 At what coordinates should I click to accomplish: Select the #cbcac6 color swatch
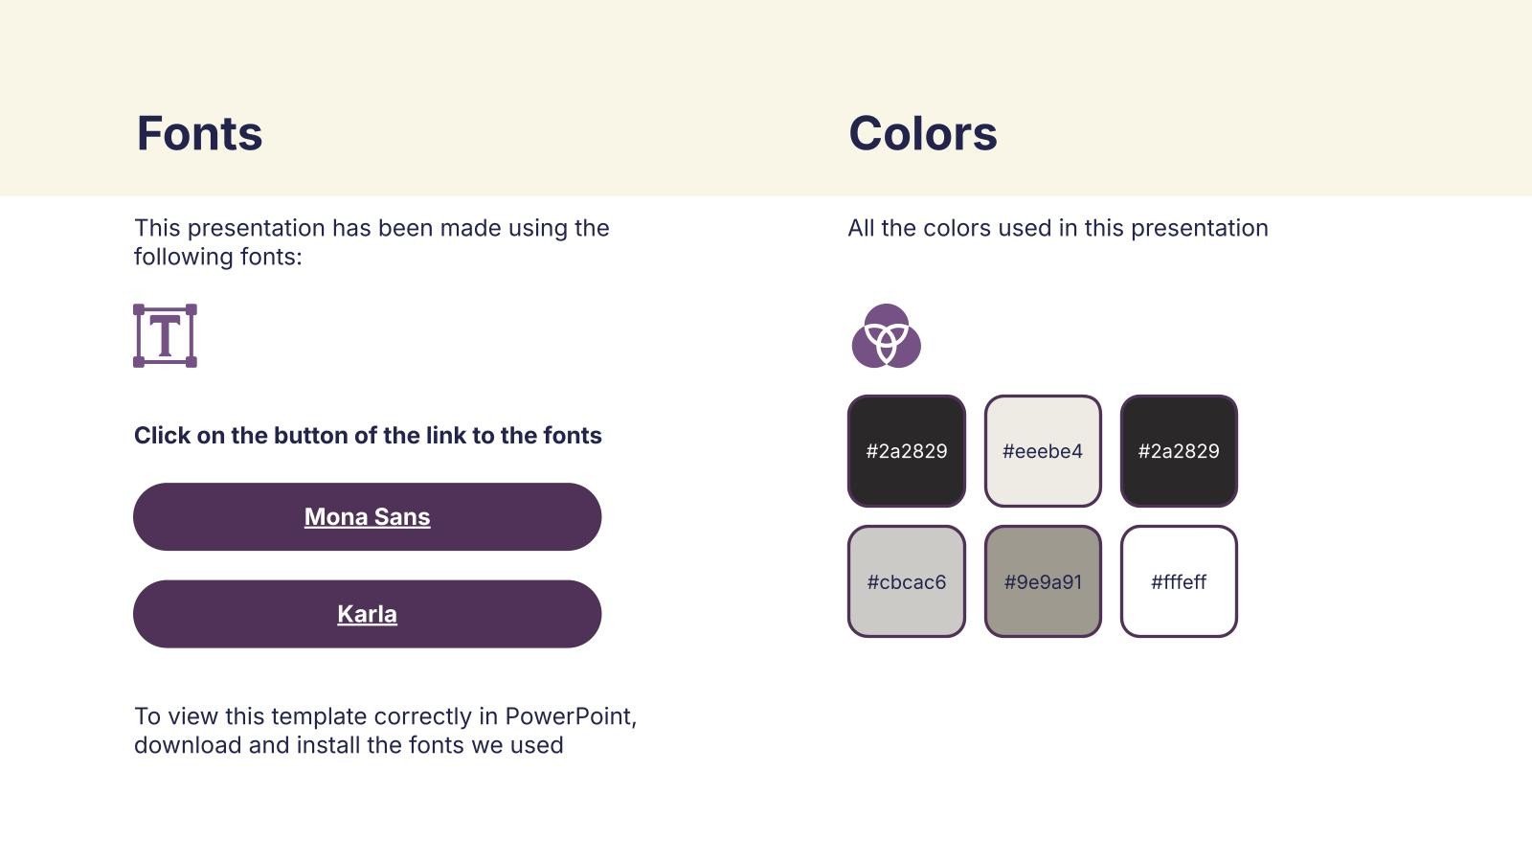pos(907,581)
